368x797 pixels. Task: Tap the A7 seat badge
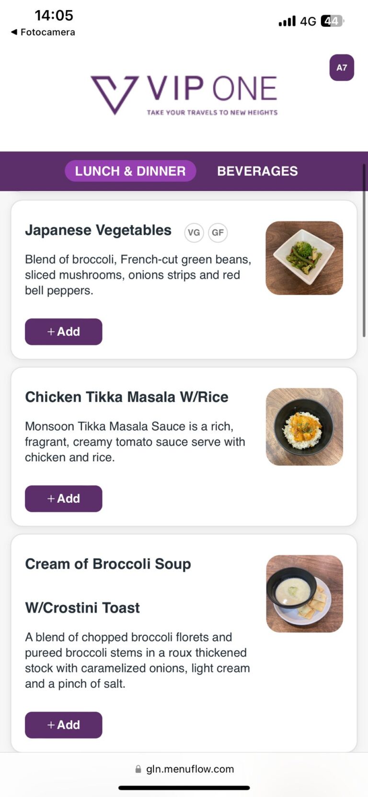click(342, 68)
